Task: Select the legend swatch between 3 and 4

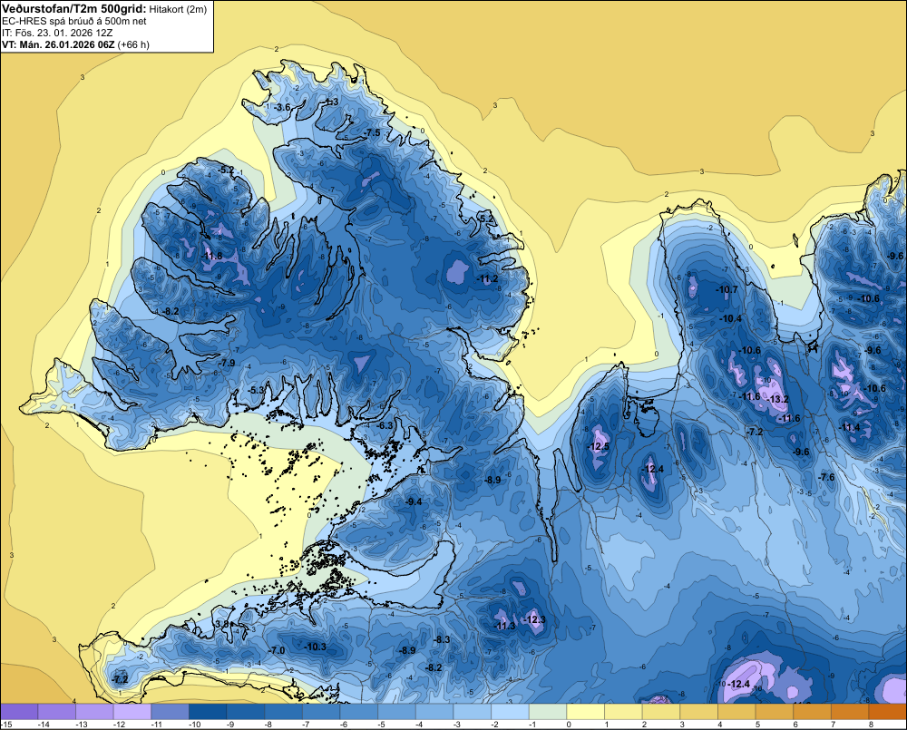Action: (x=698, y=712)
